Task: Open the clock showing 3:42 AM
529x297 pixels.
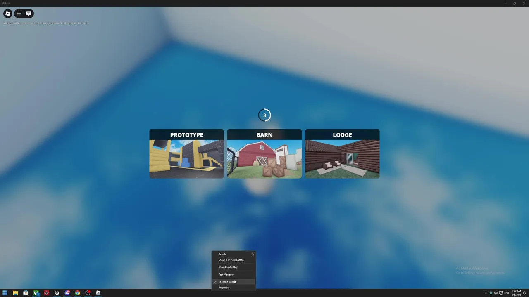Action: click(x=516, y=293)
